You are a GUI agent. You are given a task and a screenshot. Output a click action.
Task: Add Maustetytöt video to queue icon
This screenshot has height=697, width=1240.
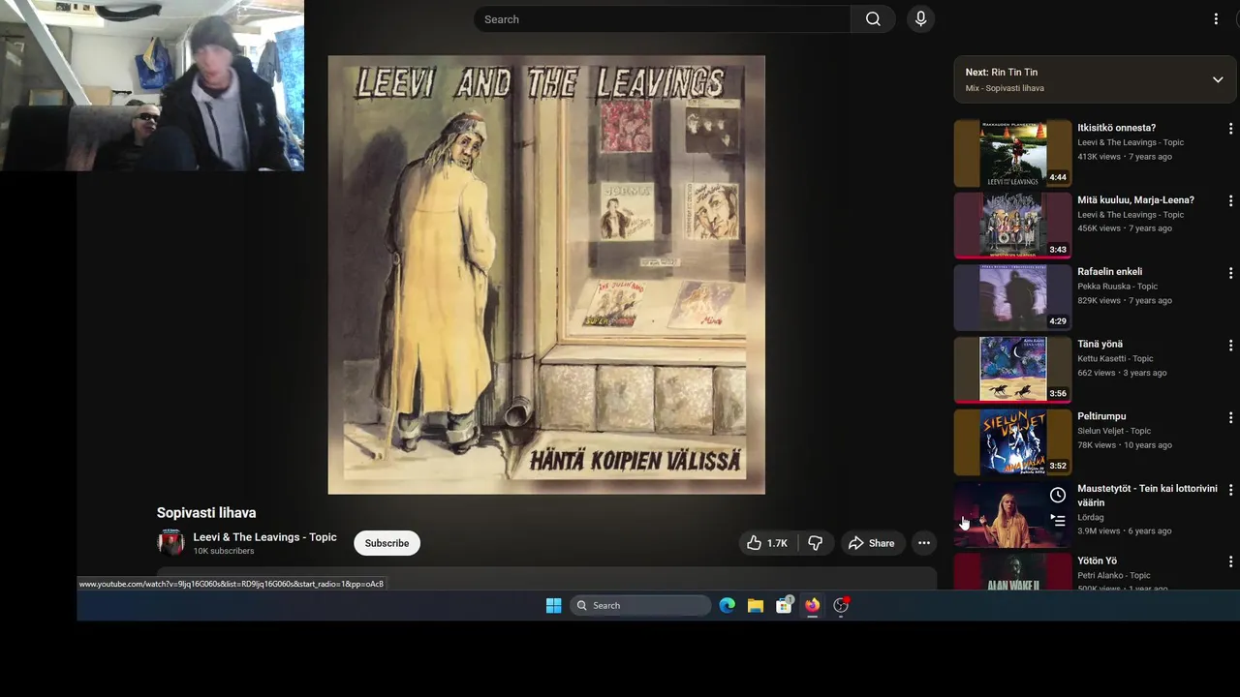[1058, 520]
